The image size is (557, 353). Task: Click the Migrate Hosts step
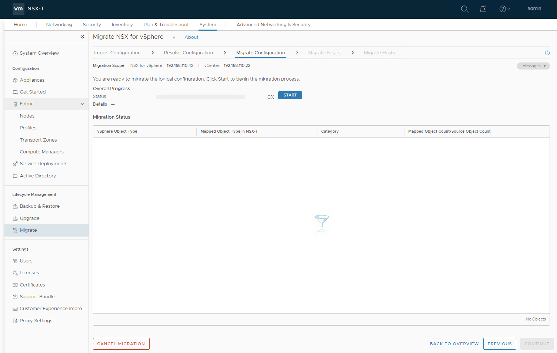tap(380, 53)
